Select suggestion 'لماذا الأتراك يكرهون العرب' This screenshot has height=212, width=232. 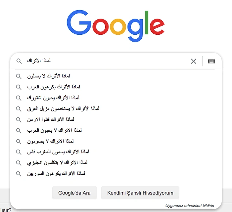point(53,87)
